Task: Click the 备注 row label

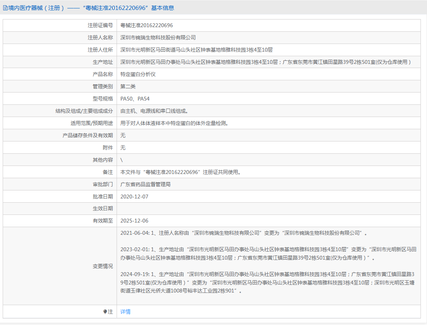Action: [108, 172]
